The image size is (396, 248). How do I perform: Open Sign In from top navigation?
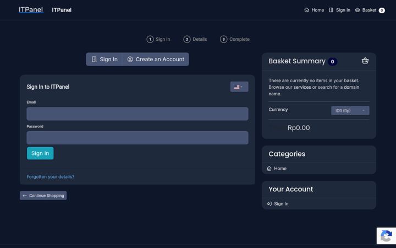click(339, 10)
